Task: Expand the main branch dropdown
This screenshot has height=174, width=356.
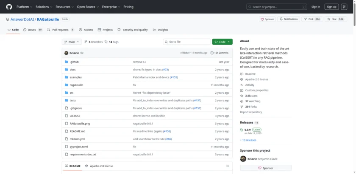Action: 71,42
